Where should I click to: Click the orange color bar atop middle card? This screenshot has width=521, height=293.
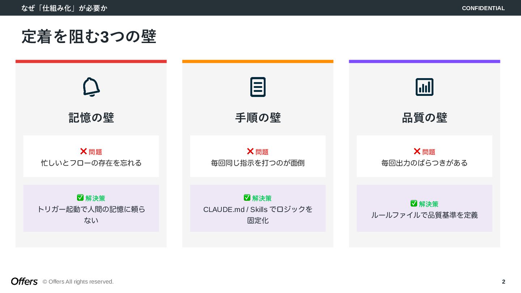click(x=258, y=61)
